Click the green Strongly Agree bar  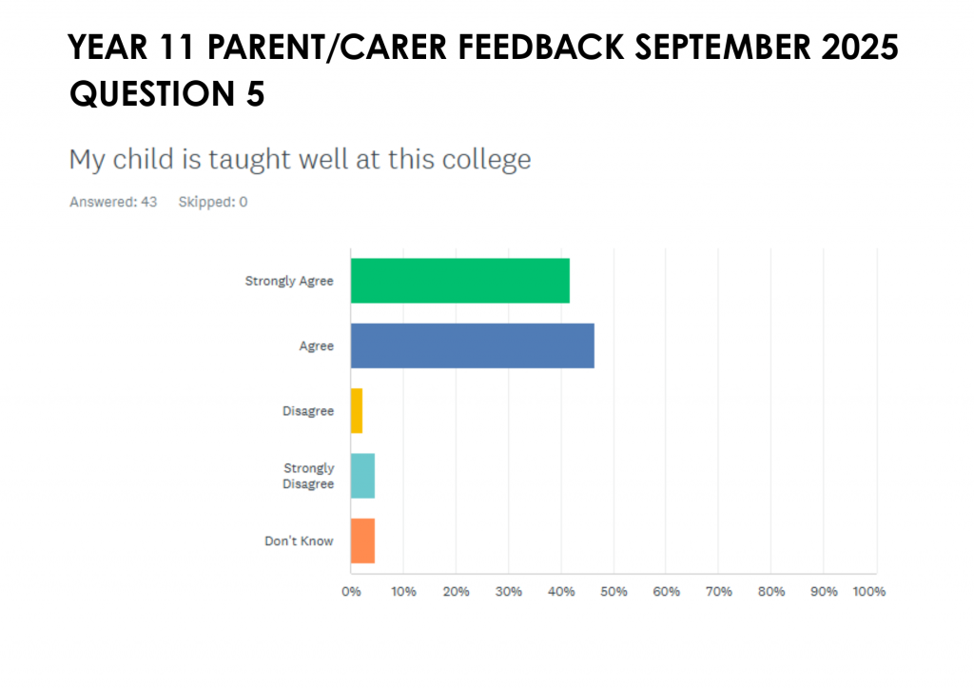[459, 281]
